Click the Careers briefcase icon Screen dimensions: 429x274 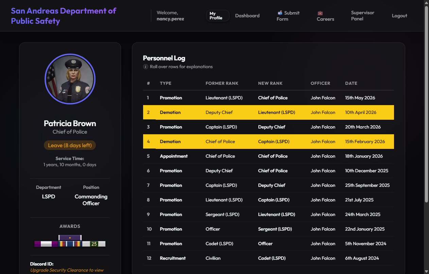click(320, 13)
